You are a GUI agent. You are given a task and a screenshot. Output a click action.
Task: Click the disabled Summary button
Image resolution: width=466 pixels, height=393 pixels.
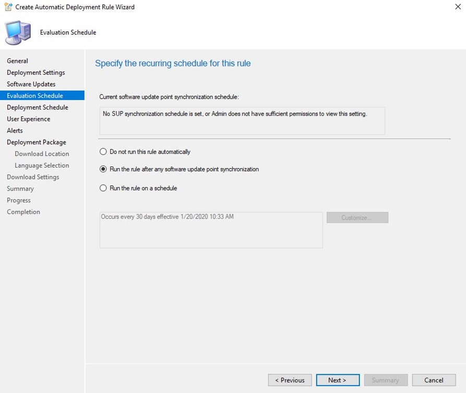386,380
